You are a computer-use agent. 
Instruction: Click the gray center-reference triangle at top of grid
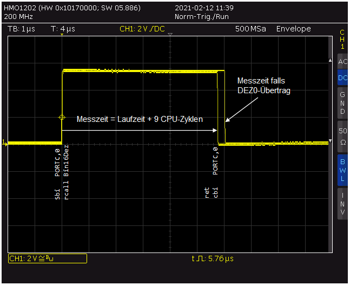tap(170, 35)
